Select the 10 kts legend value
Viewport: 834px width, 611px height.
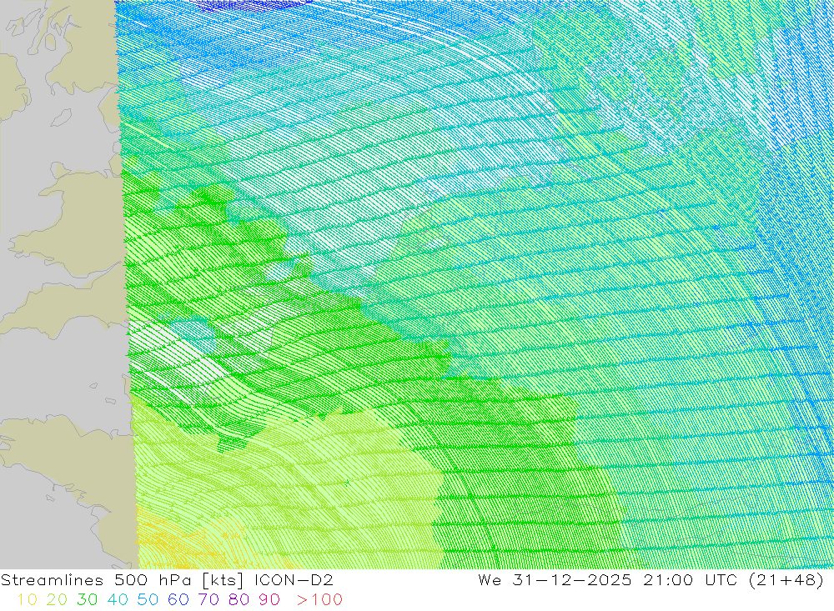click(x=28, y=600)
